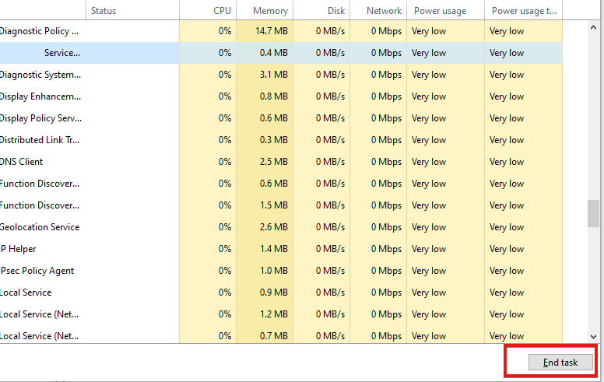Select the Display Policy Service row
This screenshot has width=604, height=382.
point(40,118)
